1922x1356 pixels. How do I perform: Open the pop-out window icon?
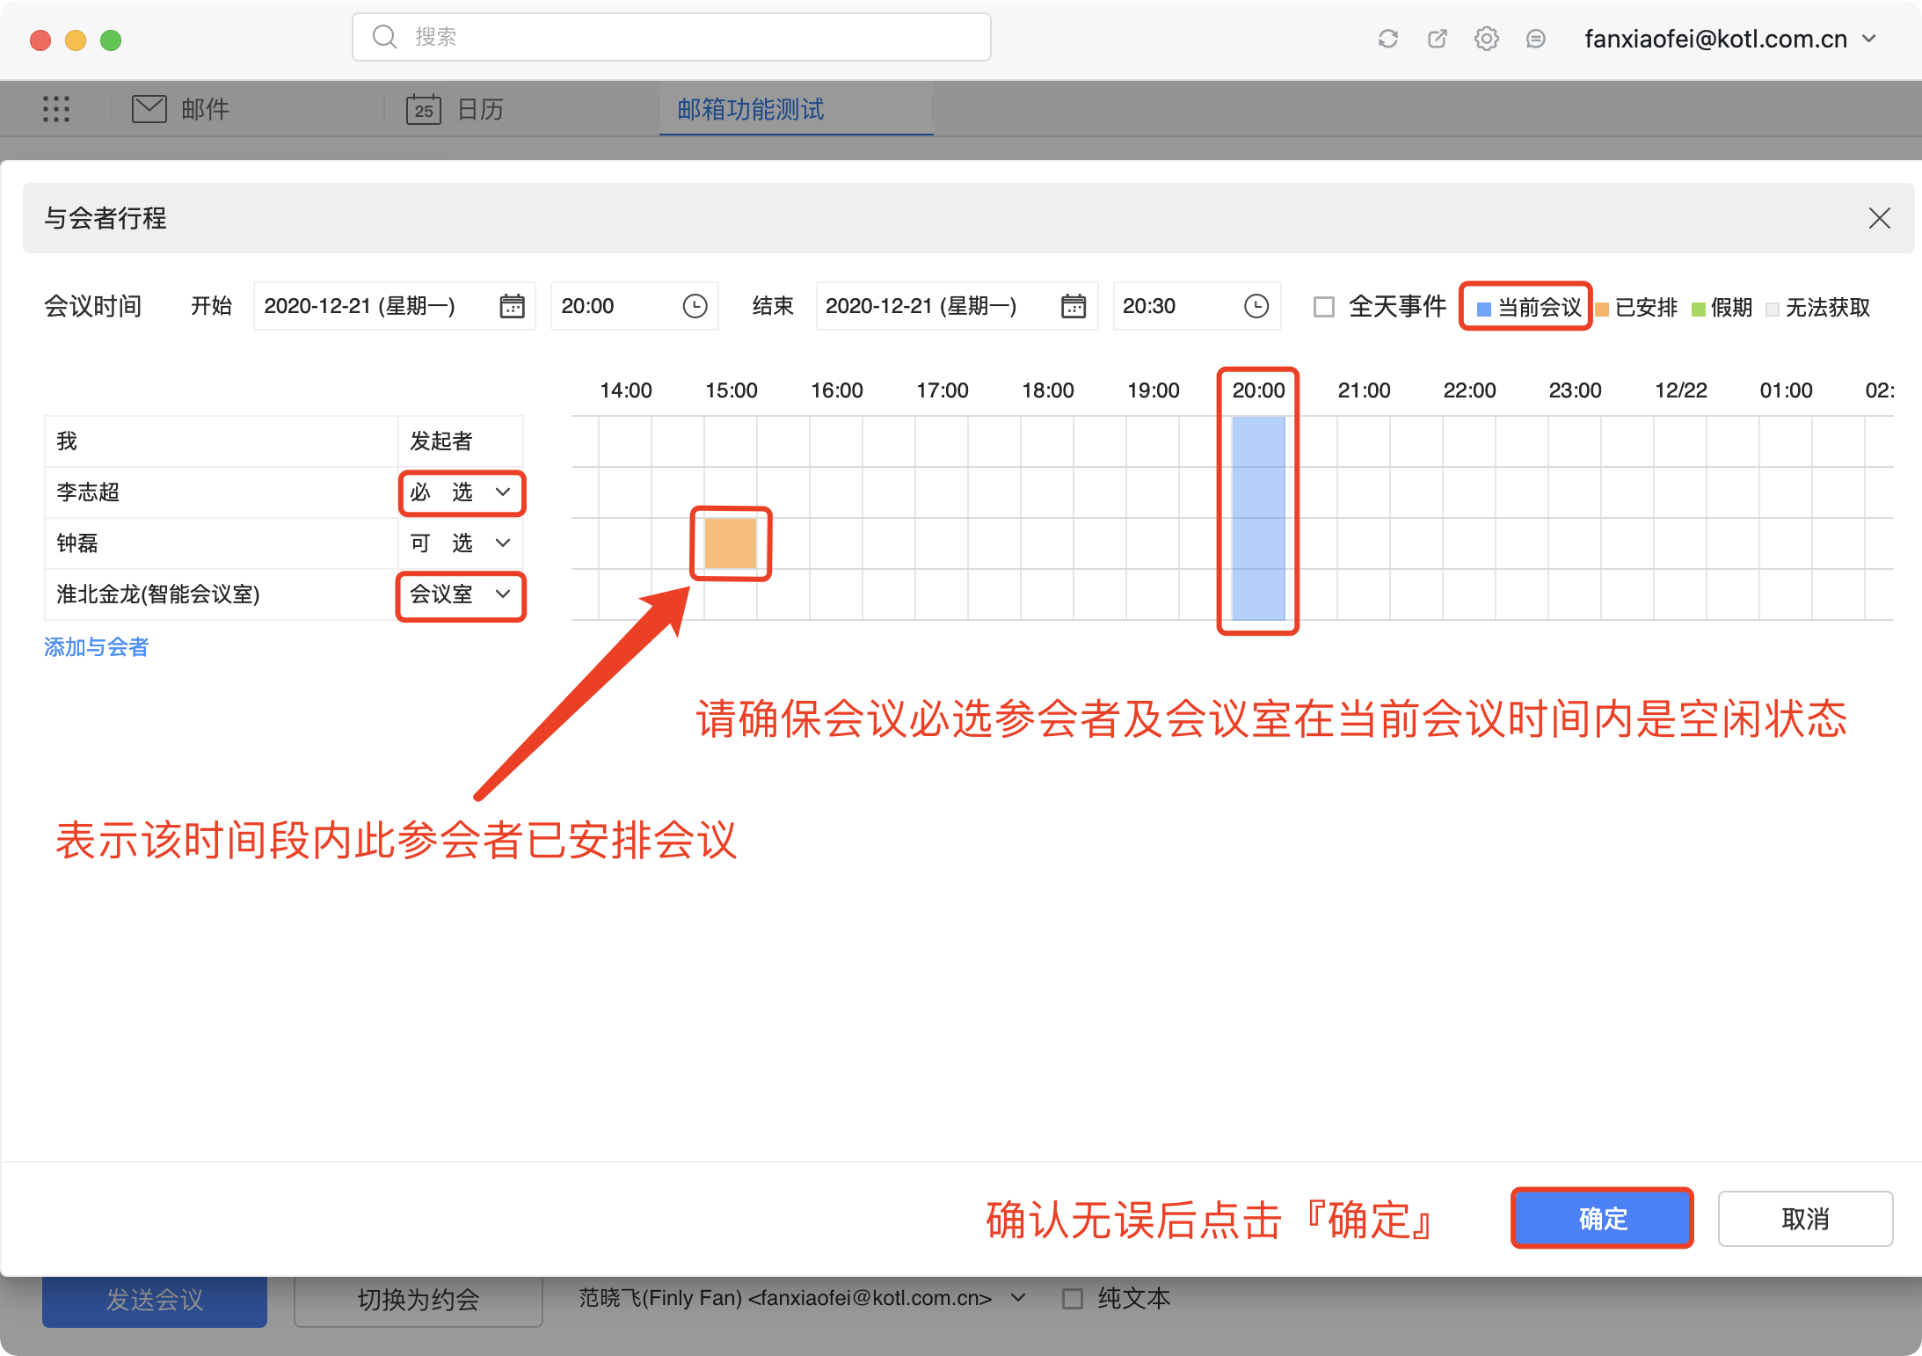[1438, 39]
